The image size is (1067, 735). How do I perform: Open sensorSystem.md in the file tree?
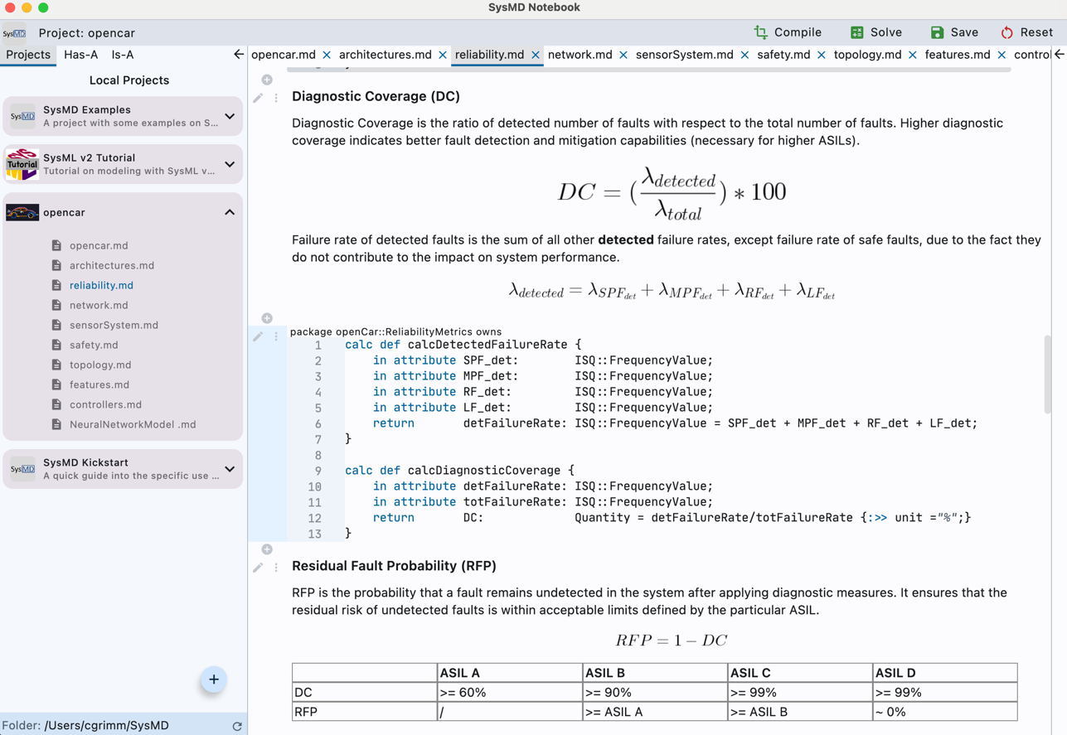pos(114,325)
